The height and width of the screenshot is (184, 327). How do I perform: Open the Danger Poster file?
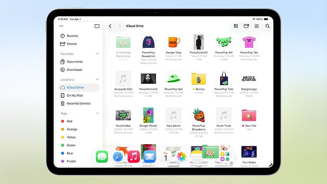click(148, 115)
